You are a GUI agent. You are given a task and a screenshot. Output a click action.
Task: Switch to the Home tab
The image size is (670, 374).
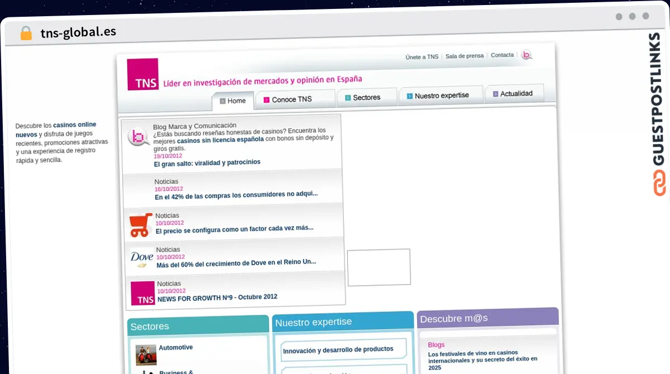[x=232, y=101]
